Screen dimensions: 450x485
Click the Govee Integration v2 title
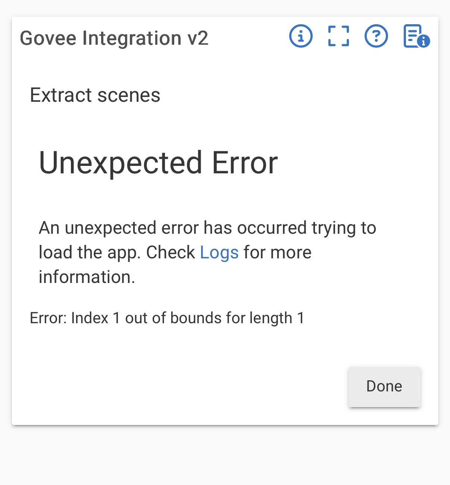[114, 38]
